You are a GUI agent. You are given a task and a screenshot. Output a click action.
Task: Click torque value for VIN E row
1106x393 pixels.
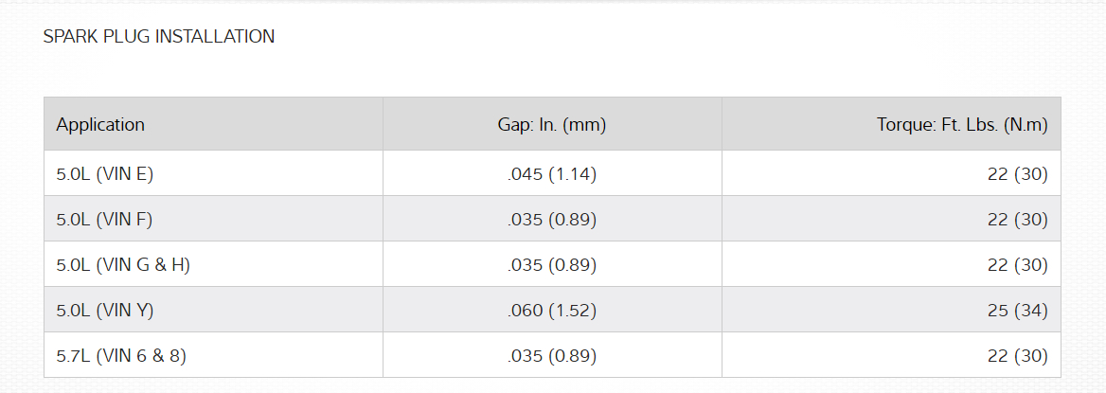click(1017, 174)
